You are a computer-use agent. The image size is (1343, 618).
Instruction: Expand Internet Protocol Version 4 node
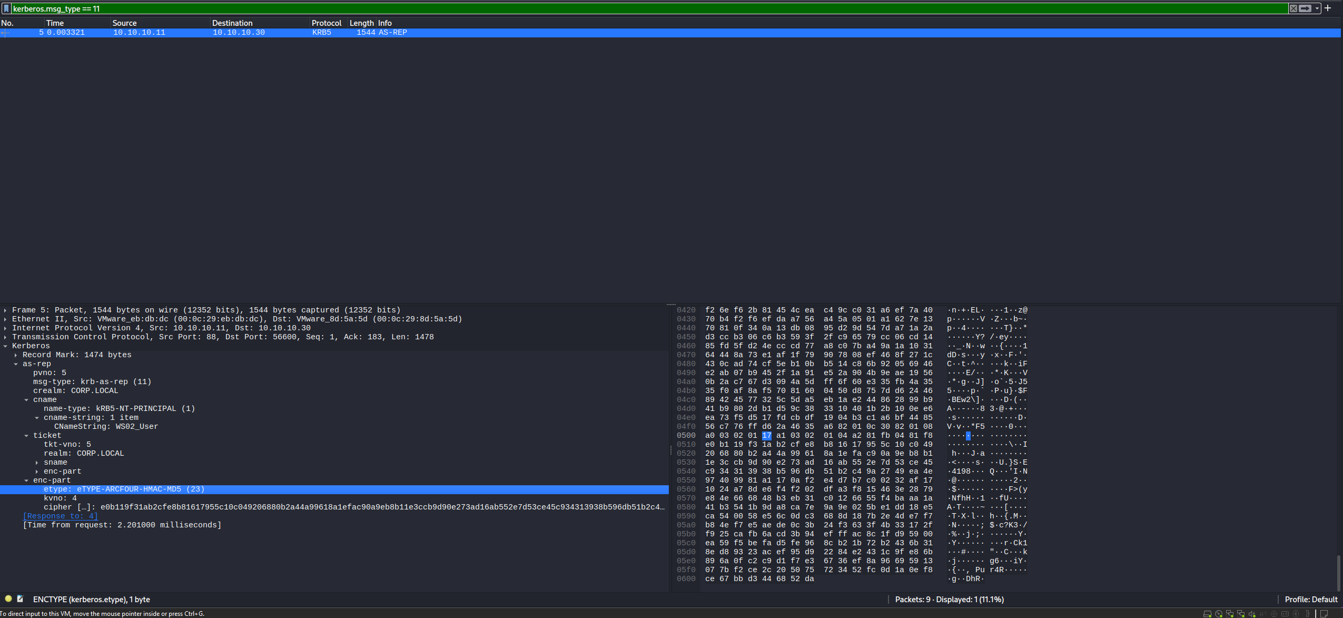(5, 328)
